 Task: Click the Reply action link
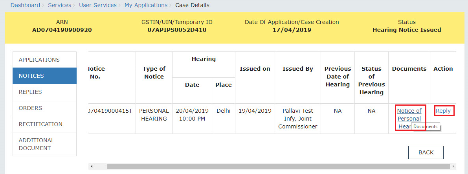click(443, 111)
